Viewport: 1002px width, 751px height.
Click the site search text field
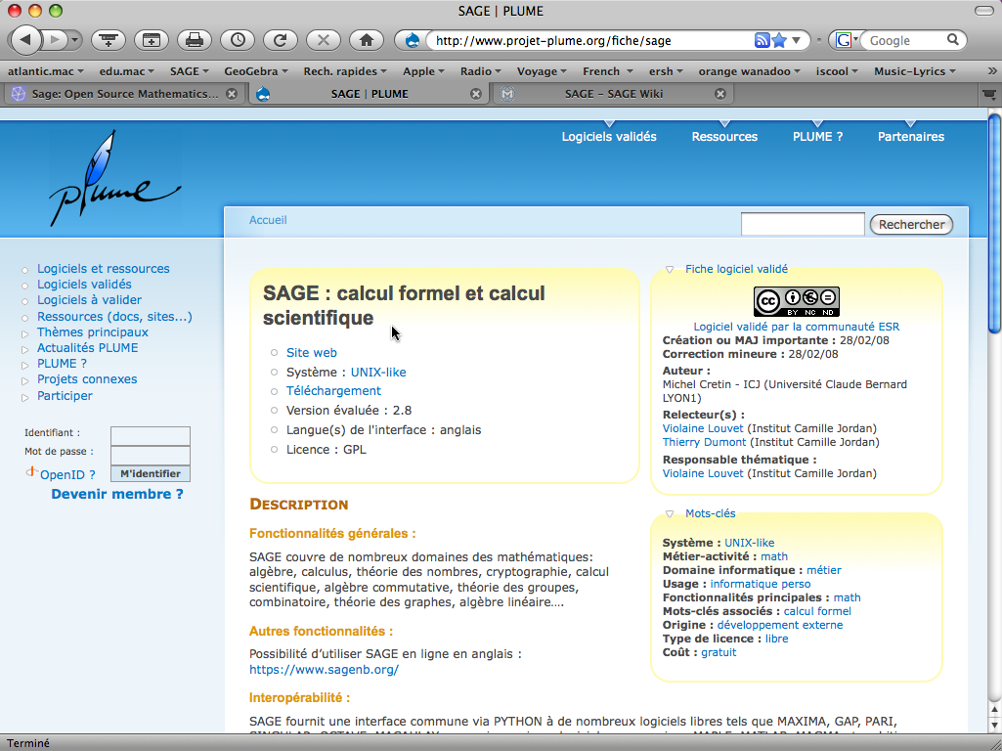click(x=803, y=224)
